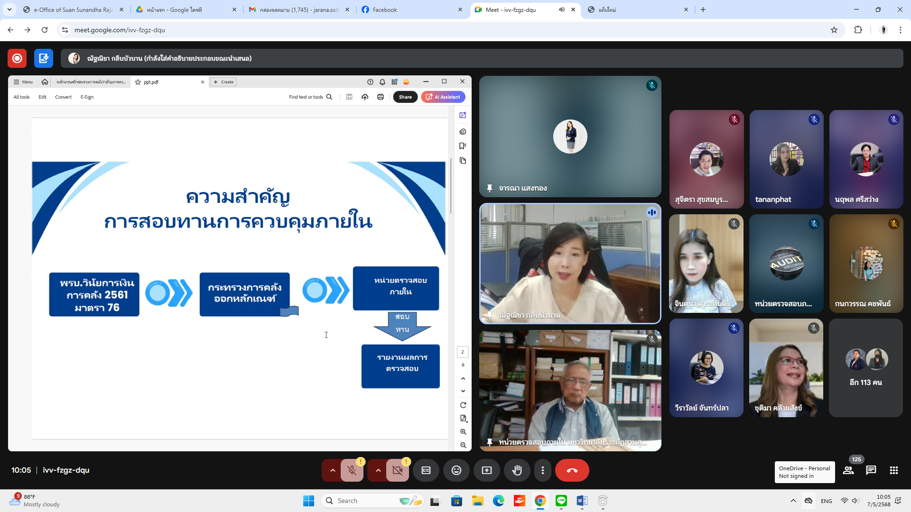Open participants list showing 125

tap(848, 470)
